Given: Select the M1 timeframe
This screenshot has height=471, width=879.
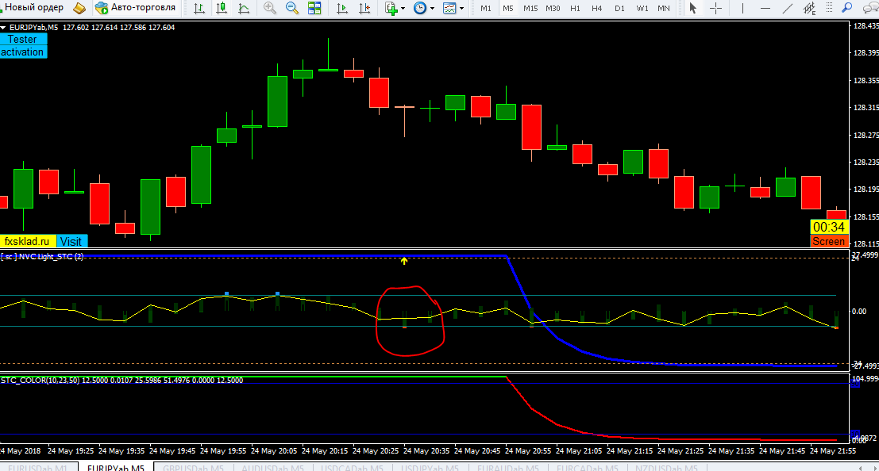Looking at the screenshot, I should [x=486, y=9].
